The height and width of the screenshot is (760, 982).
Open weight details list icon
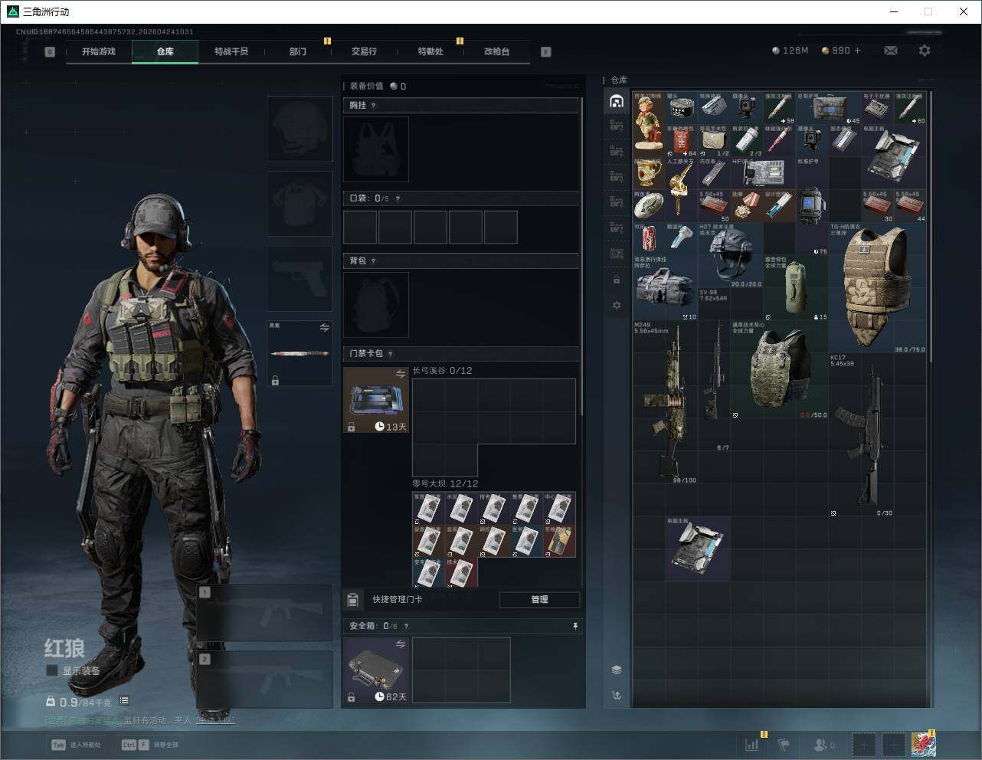[124, 701]
